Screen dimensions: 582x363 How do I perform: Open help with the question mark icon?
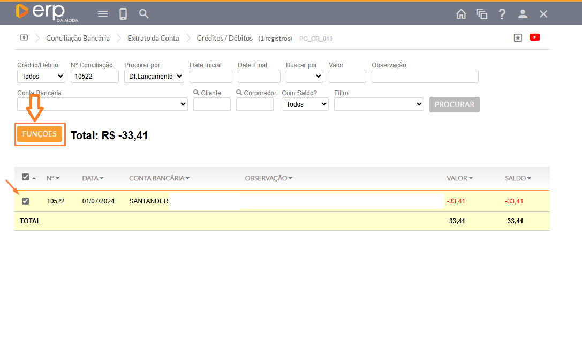pos(502,14)
